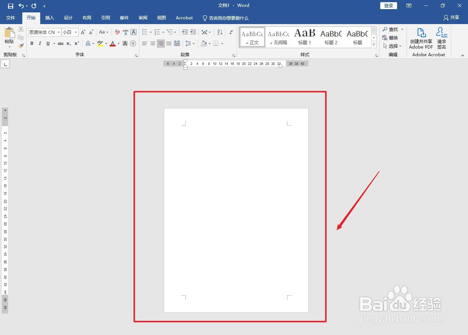
Task: Toggle Bold formatting
Action: pos(32,43)
